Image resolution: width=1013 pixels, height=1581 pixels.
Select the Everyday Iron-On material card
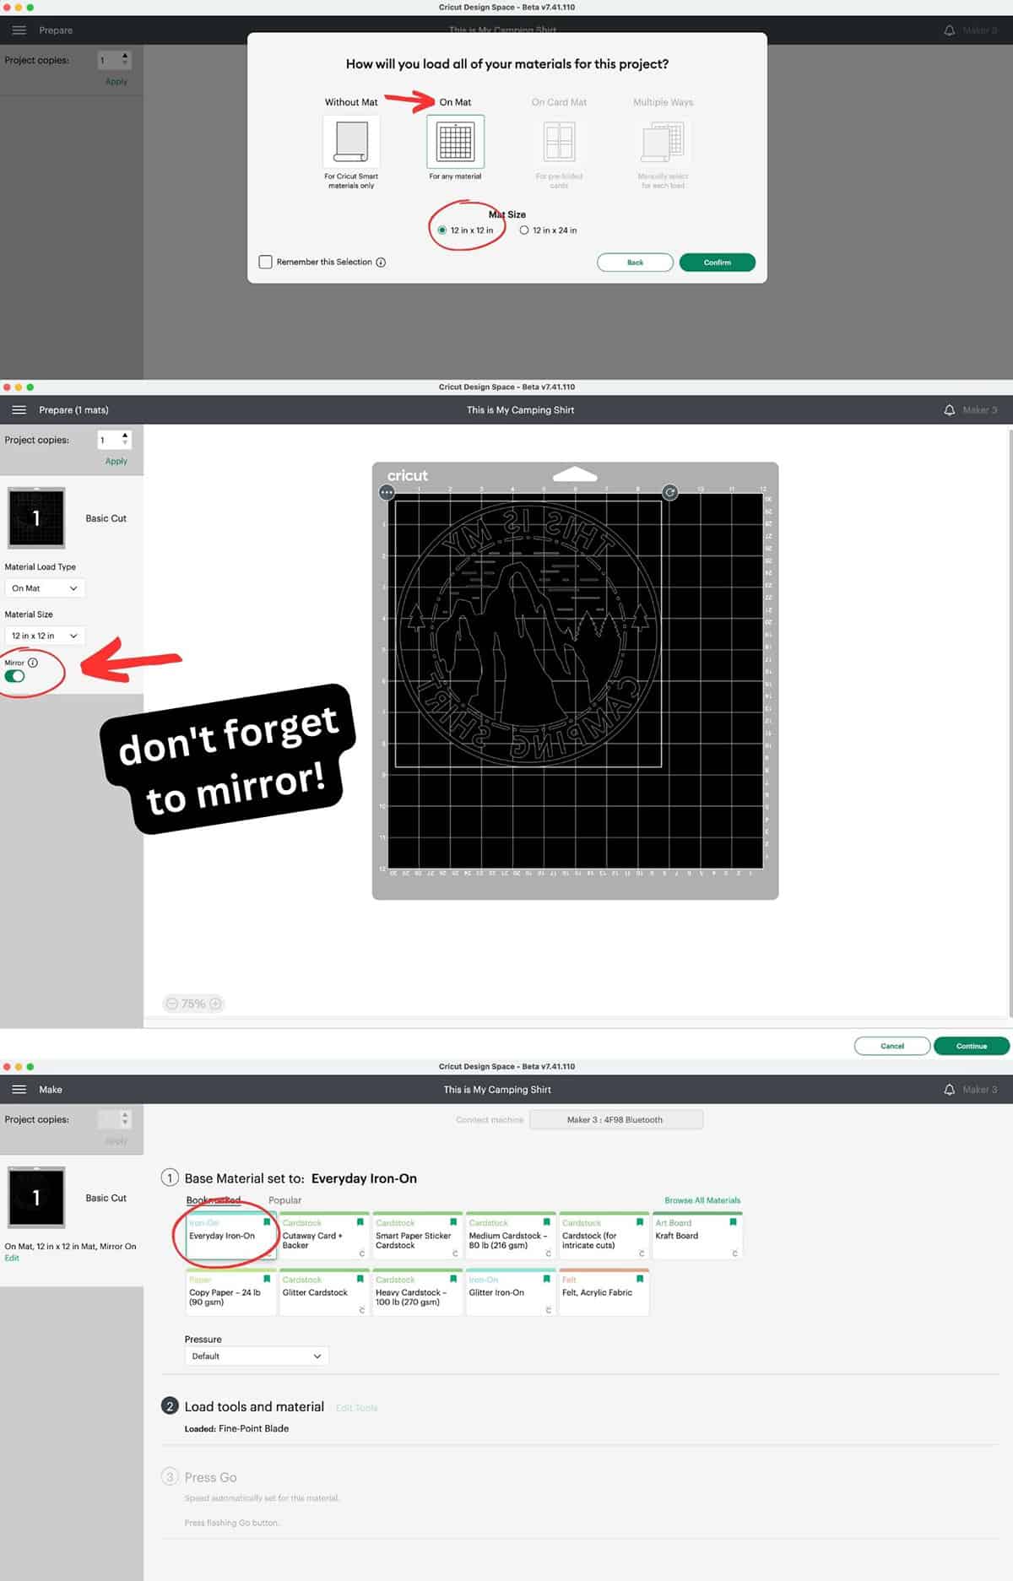pyautogui.click(x=231, y=1236)
